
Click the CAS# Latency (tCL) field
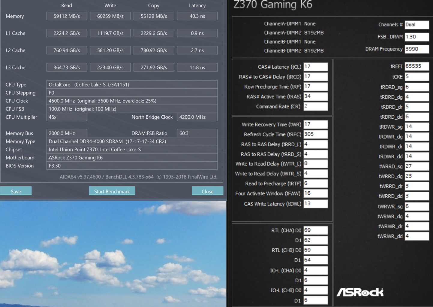tap(316, 67)
